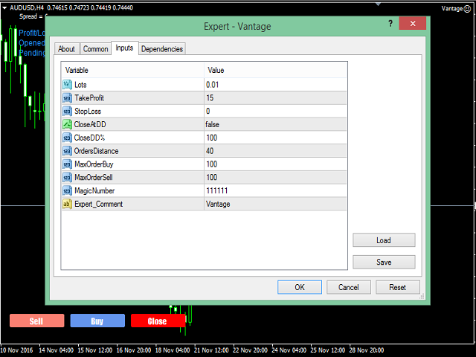Save the current input settings

pos(384,262)
